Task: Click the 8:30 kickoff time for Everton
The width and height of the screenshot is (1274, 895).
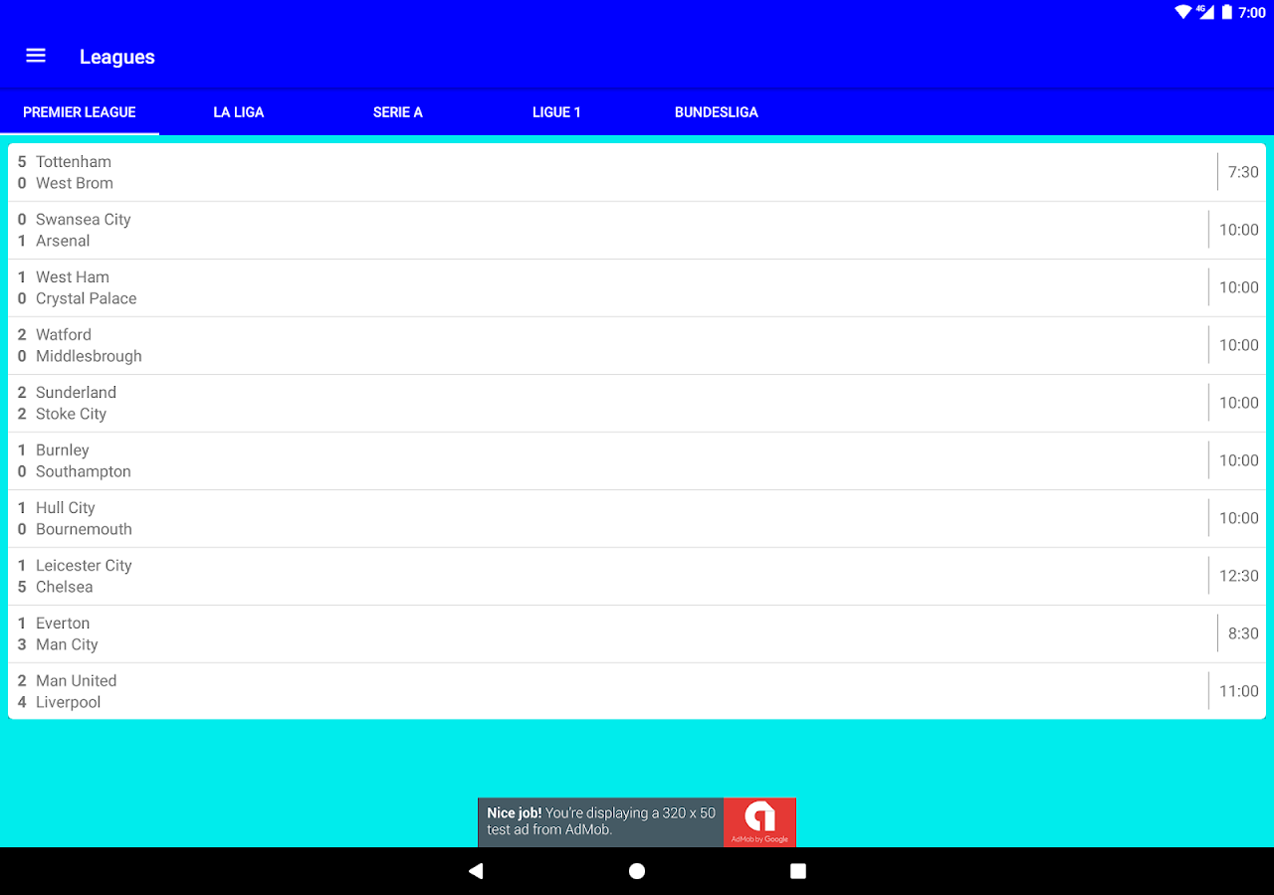Action: tap(1243, 633)
